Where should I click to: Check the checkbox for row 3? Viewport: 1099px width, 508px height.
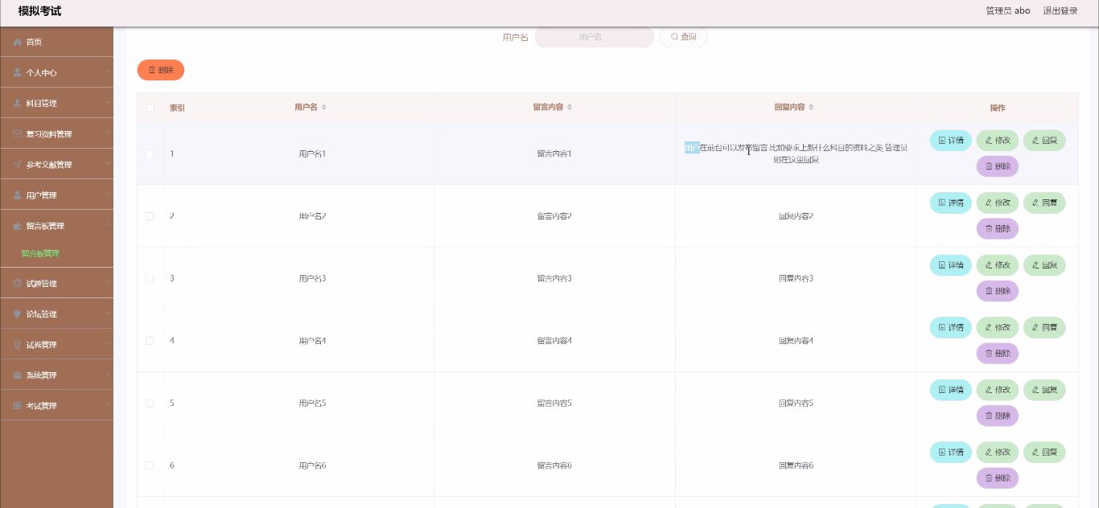150,278
